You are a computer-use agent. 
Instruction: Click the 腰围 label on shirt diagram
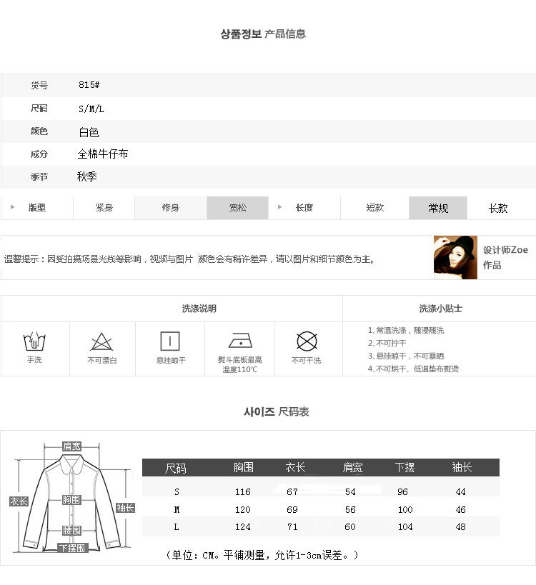coord(71,530)
